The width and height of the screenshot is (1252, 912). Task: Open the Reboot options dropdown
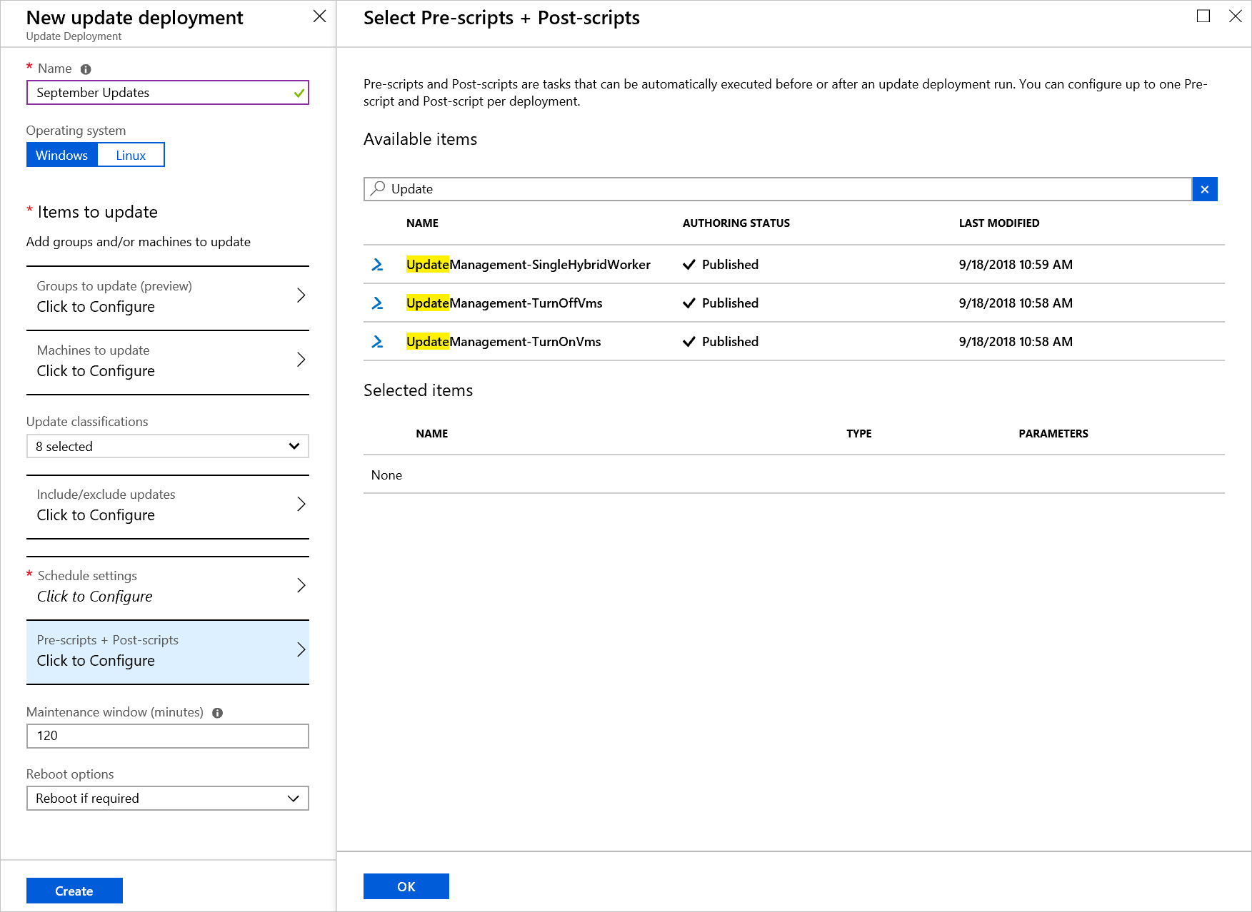coord(167,799)
